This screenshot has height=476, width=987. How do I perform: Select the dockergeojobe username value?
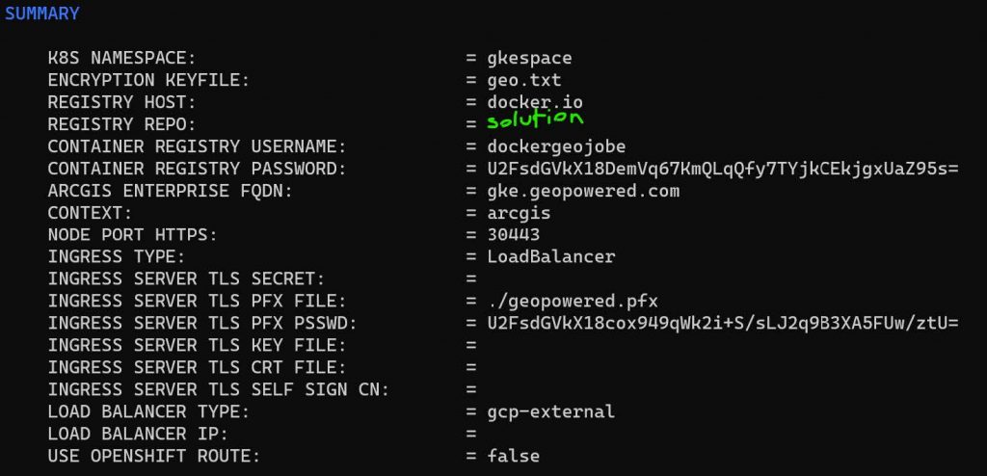[x=556, y=146]
